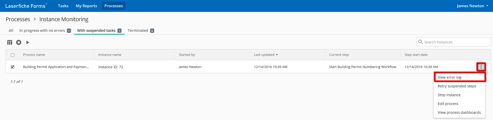Click the retry (play) toolbar icon

point(28,42)
